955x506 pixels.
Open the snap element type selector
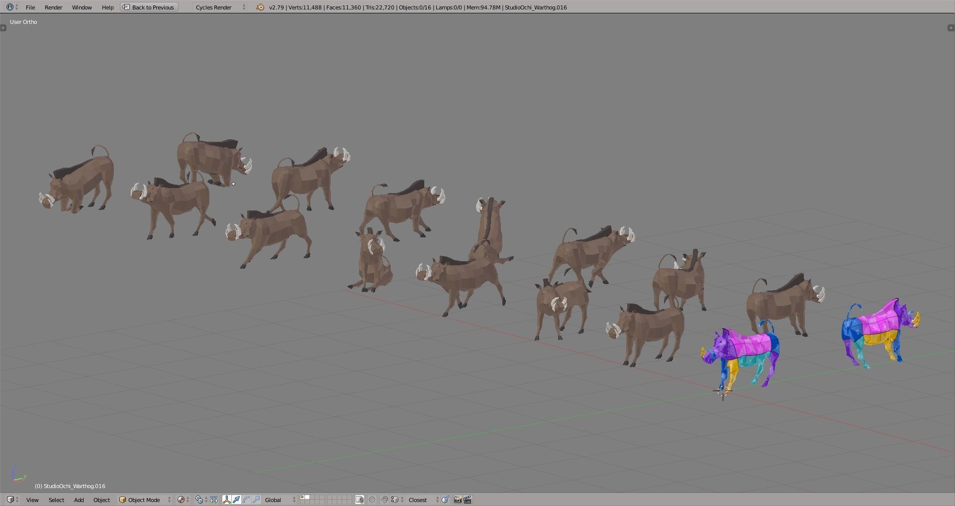coord(396,500)
